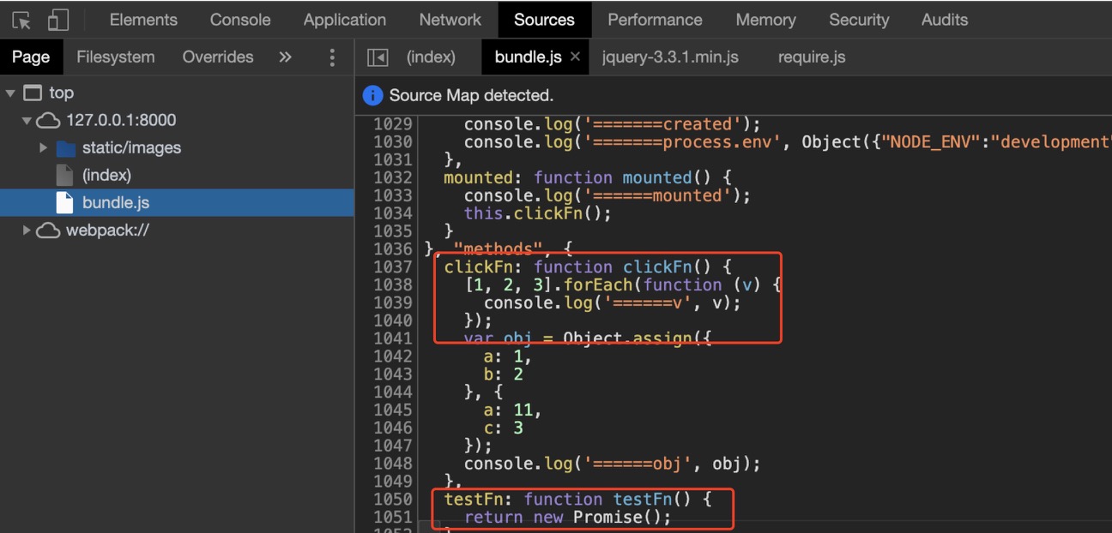The width and height of the screenshot is (1112, 533).
Task: Click the webpack:// cloud icon
Action: [x=48, y=231]
